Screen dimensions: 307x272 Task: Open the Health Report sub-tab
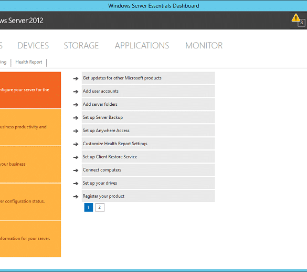coord(28,62)
